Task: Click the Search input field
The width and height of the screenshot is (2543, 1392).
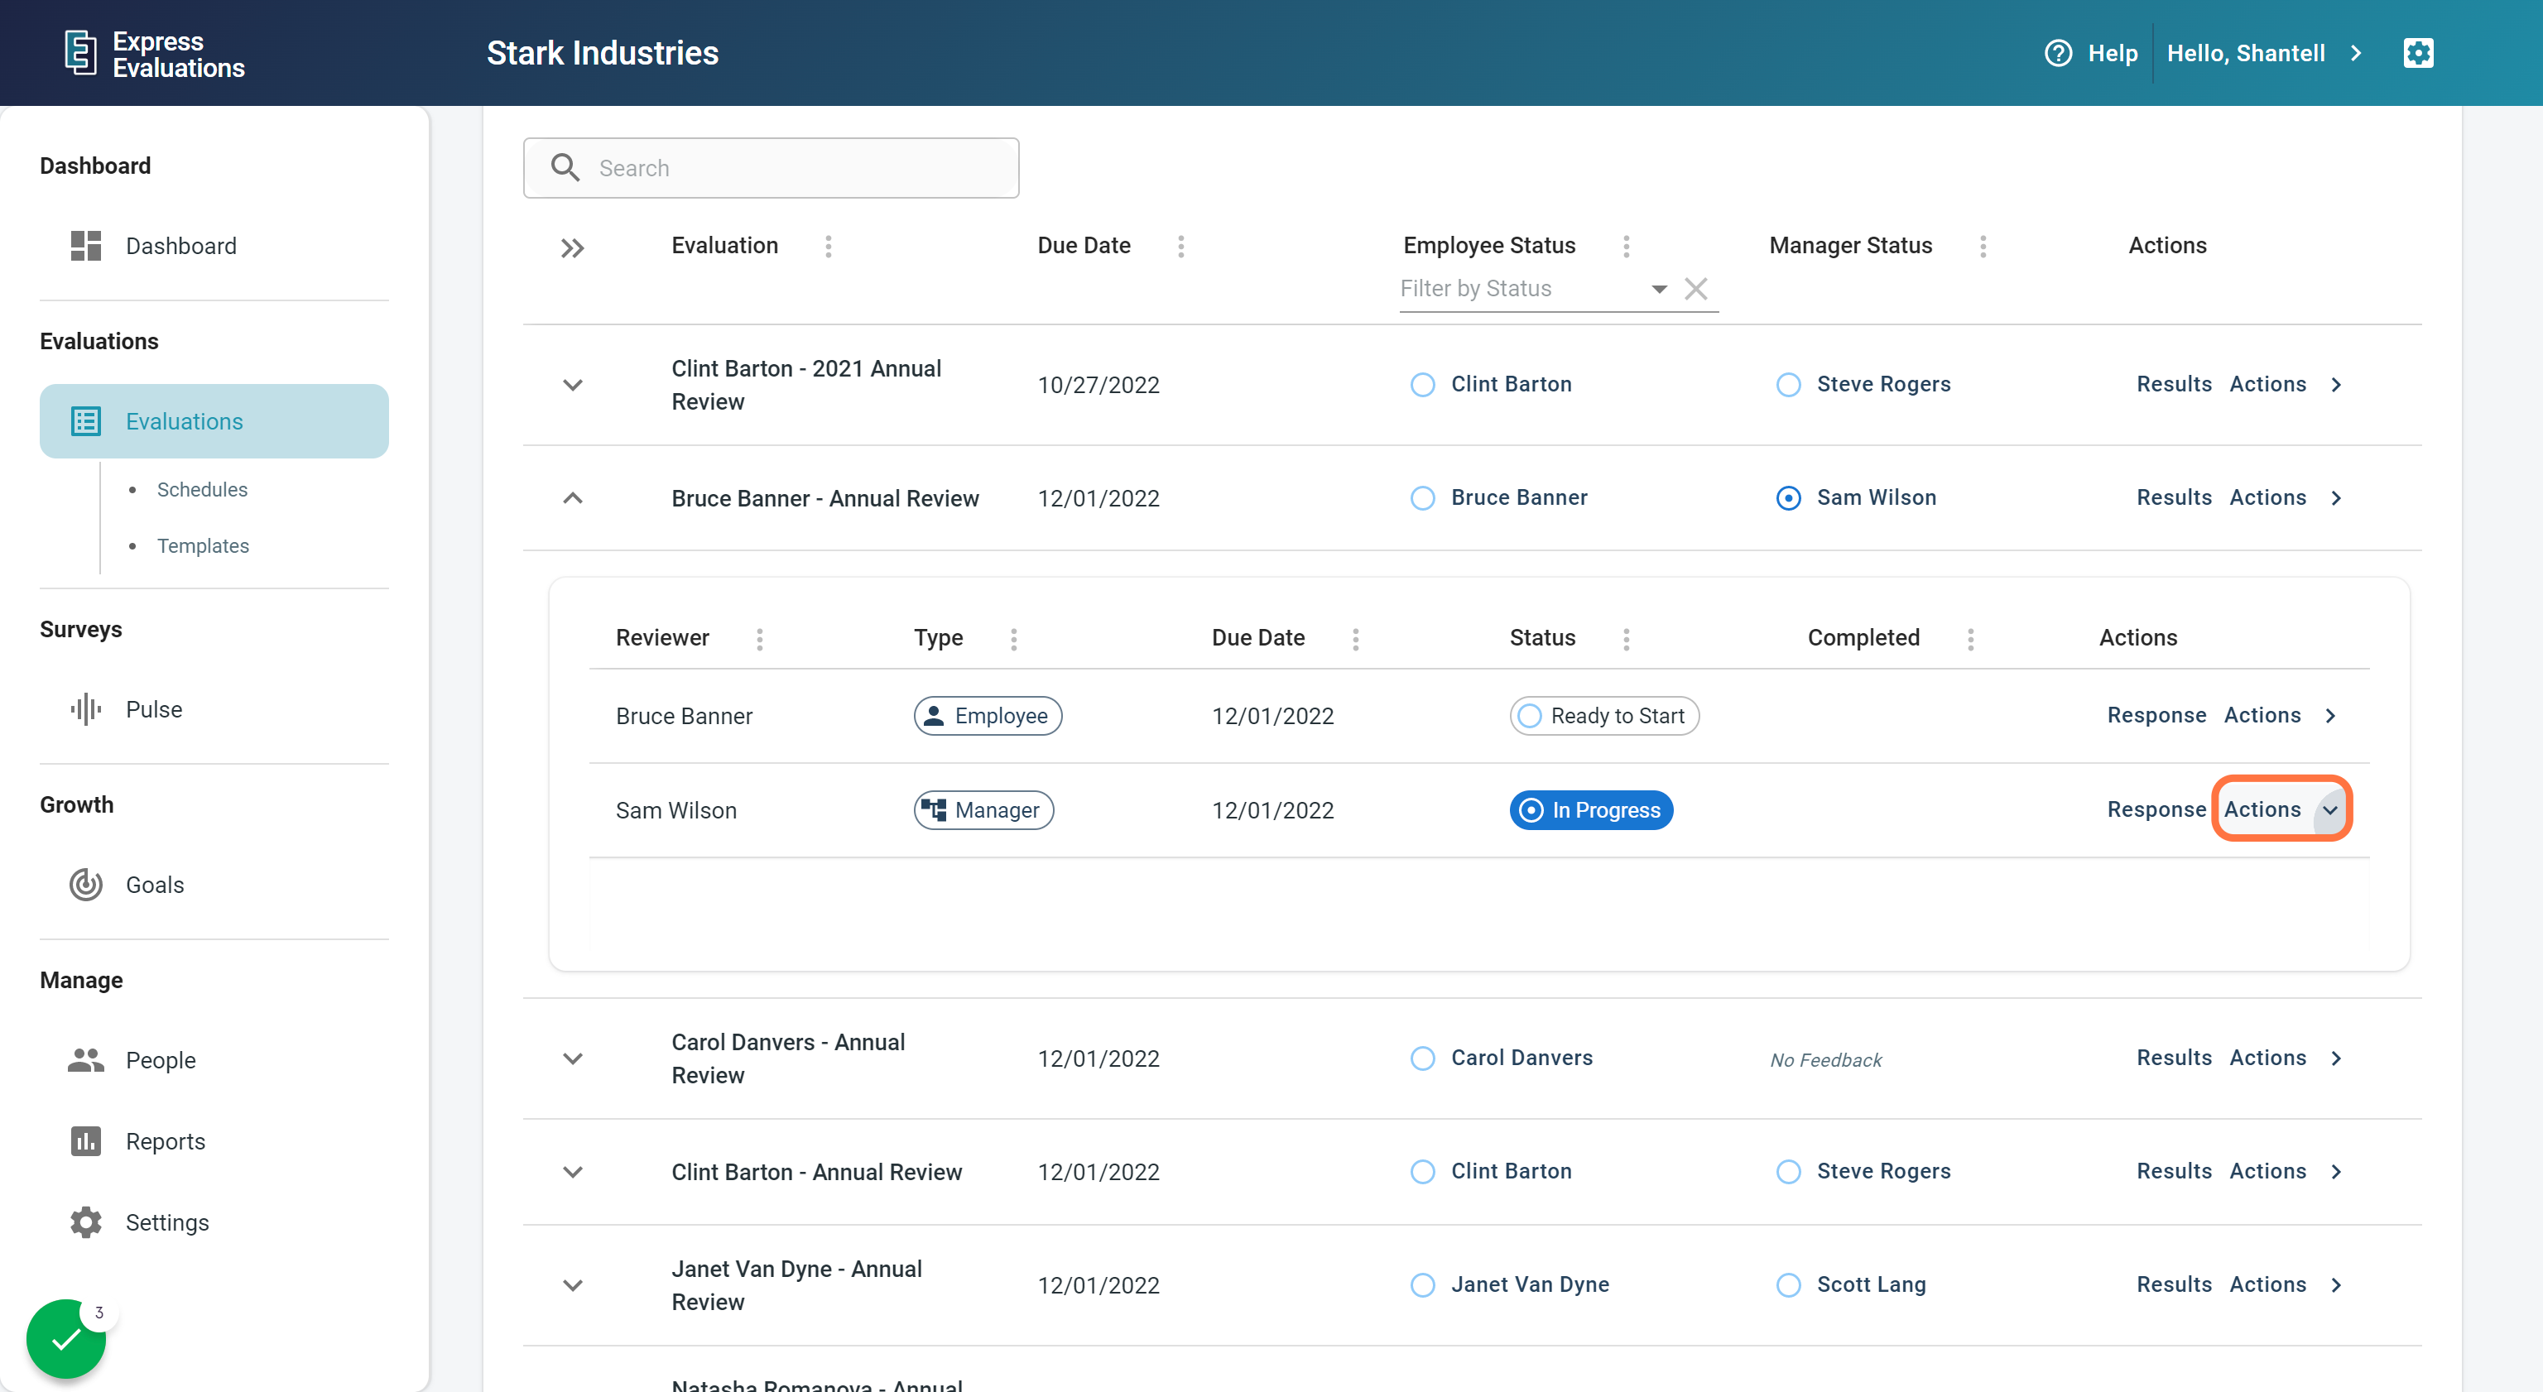Action: (x=790, y=168)
